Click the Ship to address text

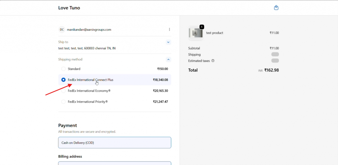point(87,48)
